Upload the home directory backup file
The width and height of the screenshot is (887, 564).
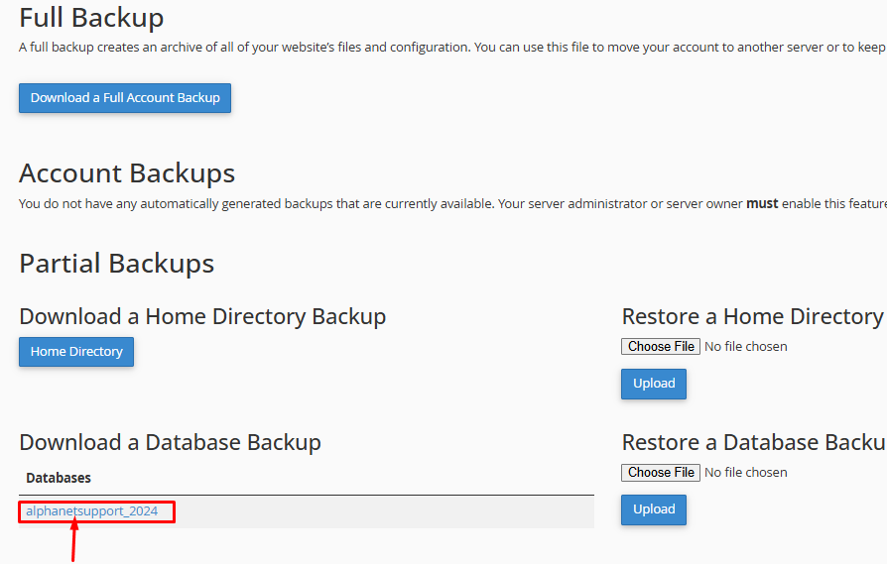tap(654, 384)
